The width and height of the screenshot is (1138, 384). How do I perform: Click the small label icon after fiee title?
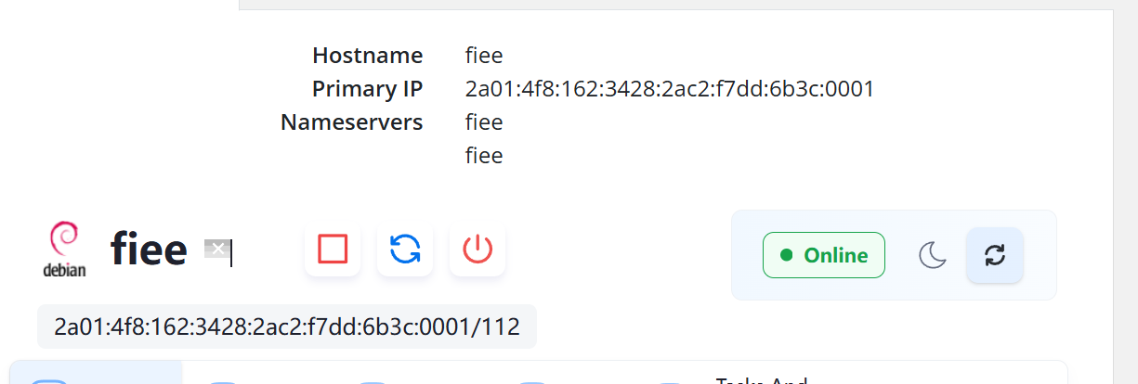(216, 248)
